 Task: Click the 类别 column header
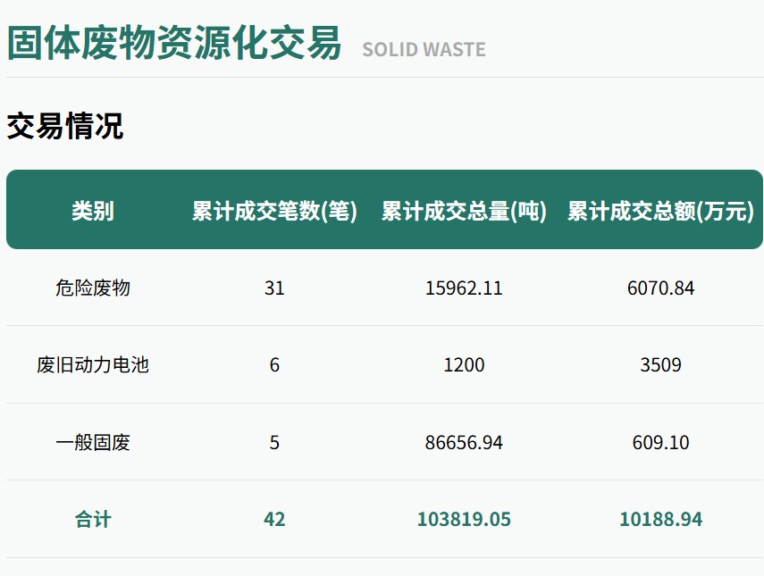(93, 211)
